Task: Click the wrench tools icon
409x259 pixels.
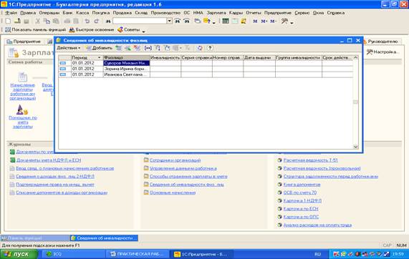Action: pos(284,21)
